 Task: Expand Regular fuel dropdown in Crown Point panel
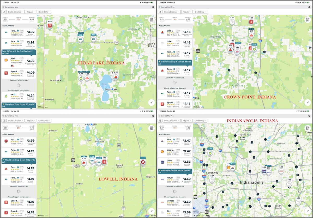point(187,12)
